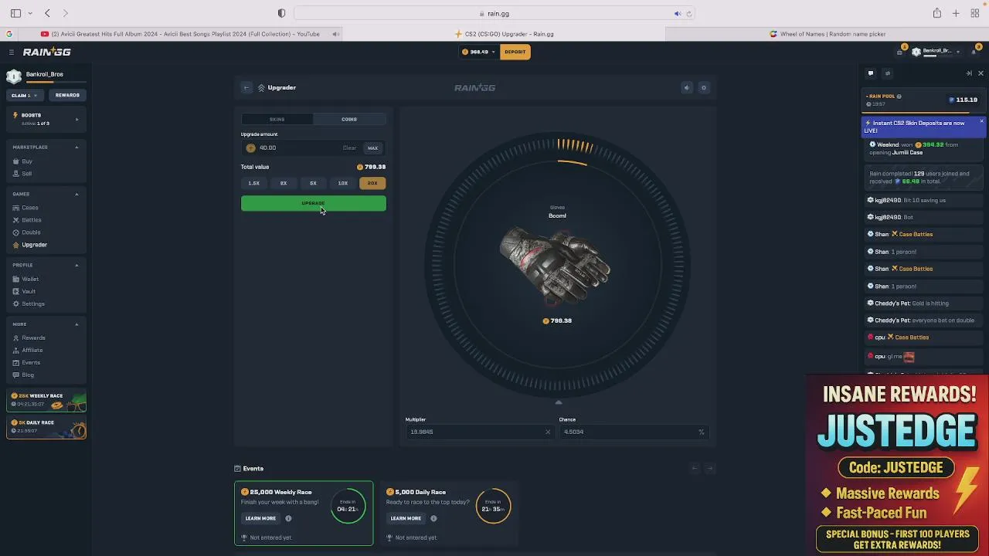Select the 10X multiplier option
This screenshot has height=556, width=989.
tap(343, 183)
